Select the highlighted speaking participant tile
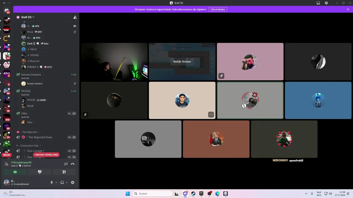 (250, 100)
